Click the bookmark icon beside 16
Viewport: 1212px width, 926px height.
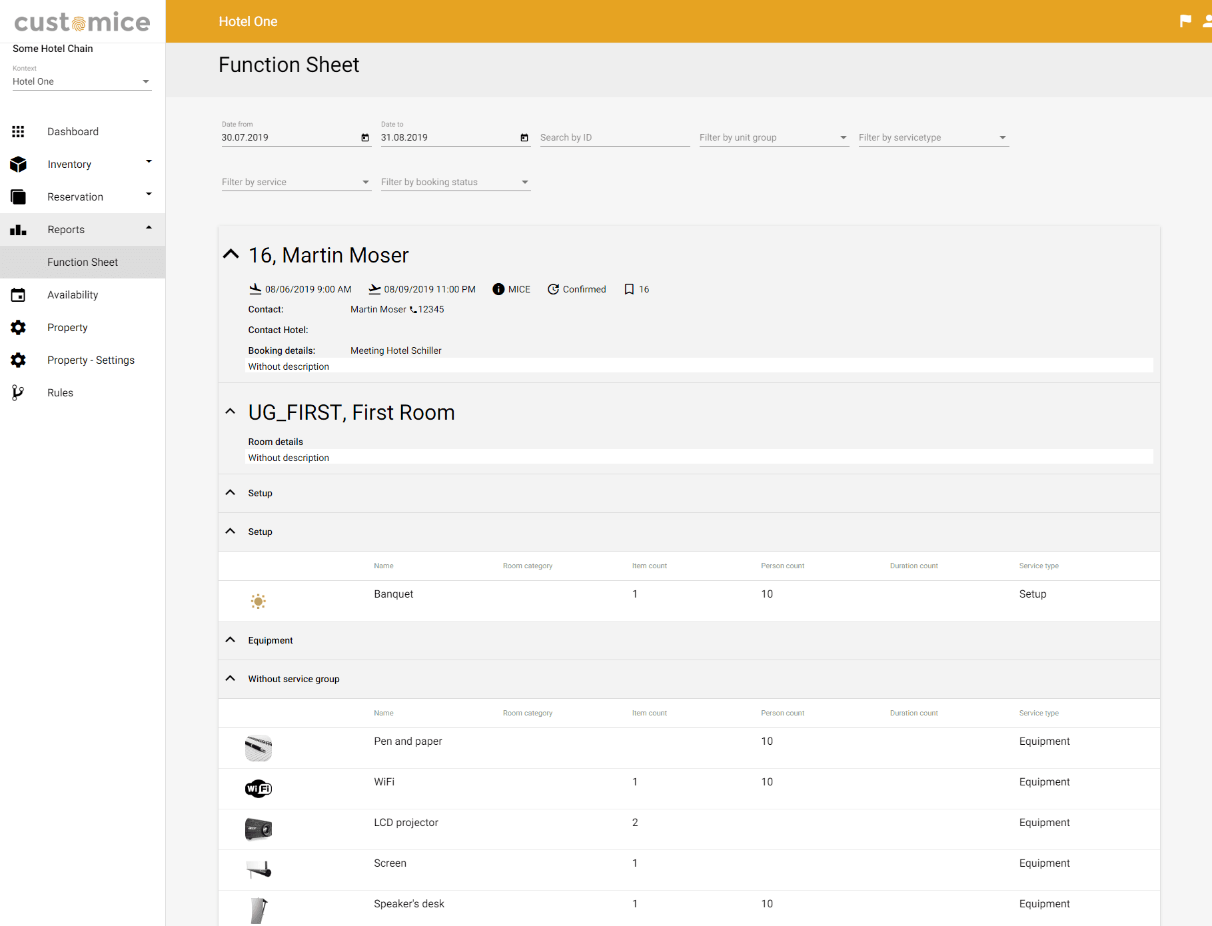pos(628,289)
